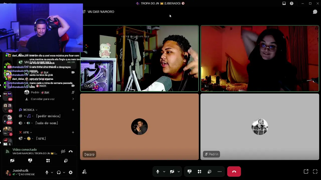
Task: Toggle noise suppression in voice panel
Action: (x=63, y=151)
